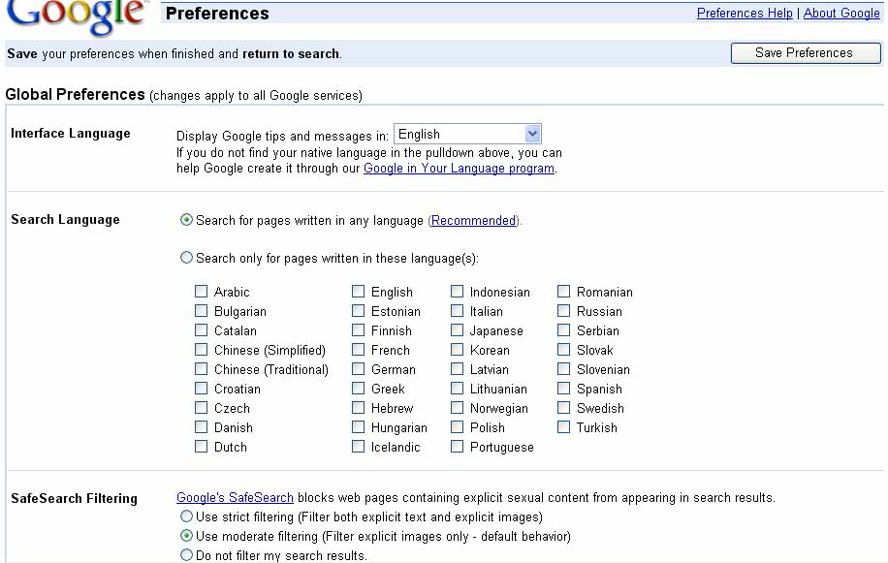Select search only pages in these languages
The height and width of the screenshot is (563, 888).
coord(186,258)
